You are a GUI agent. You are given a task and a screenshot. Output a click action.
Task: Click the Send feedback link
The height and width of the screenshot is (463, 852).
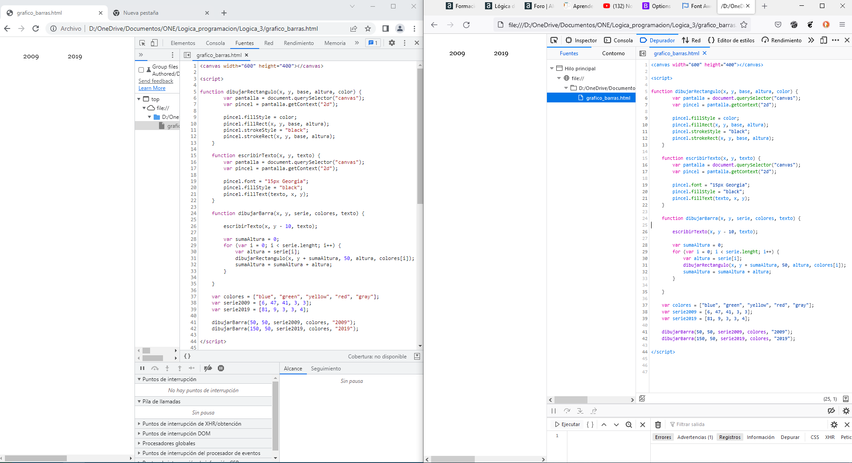click(x=156, y=81)
